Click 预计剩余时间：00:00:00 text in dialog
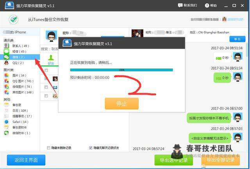The width and height of the screenshot is (250, 169). (90, 78)
